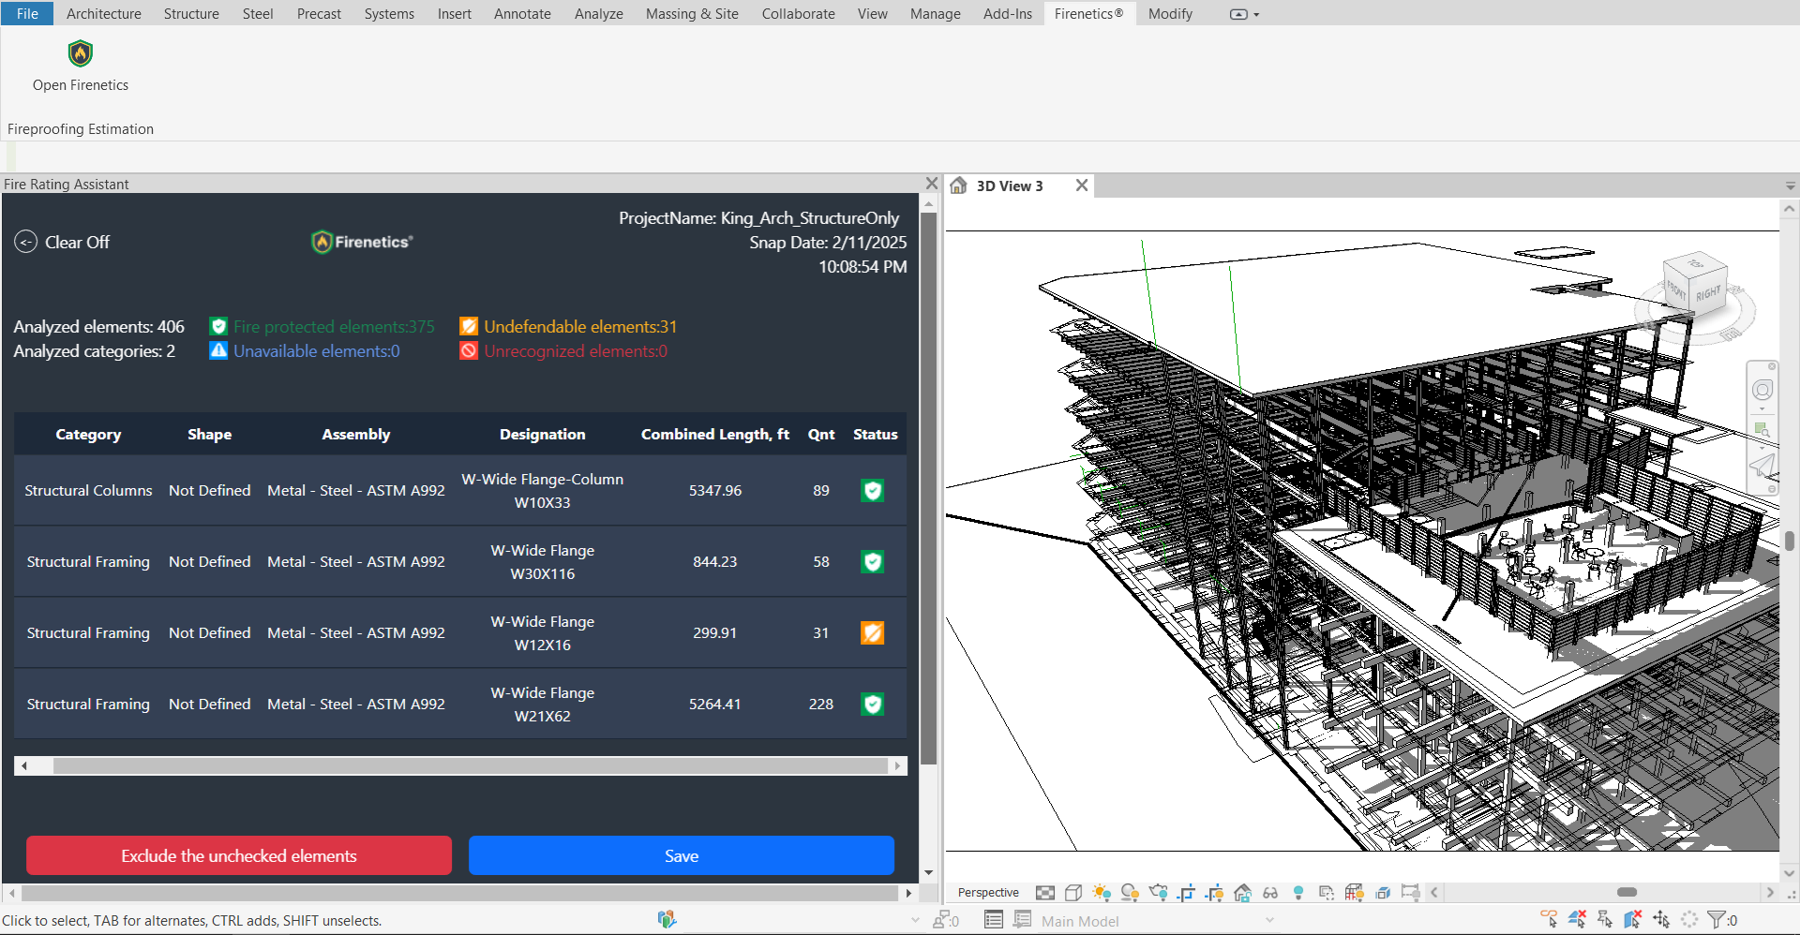Image resolution: width=1800 pixels, height=935 pixels.
Task: Click the Clear Off back arrow icon
Action: (x=25, y=243)
